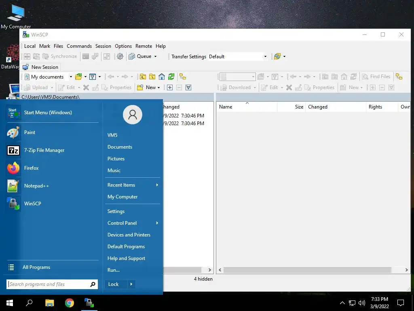Toggle local panel directory tree icon
This screenshot has width=414, height=311.
pos(183,77)
